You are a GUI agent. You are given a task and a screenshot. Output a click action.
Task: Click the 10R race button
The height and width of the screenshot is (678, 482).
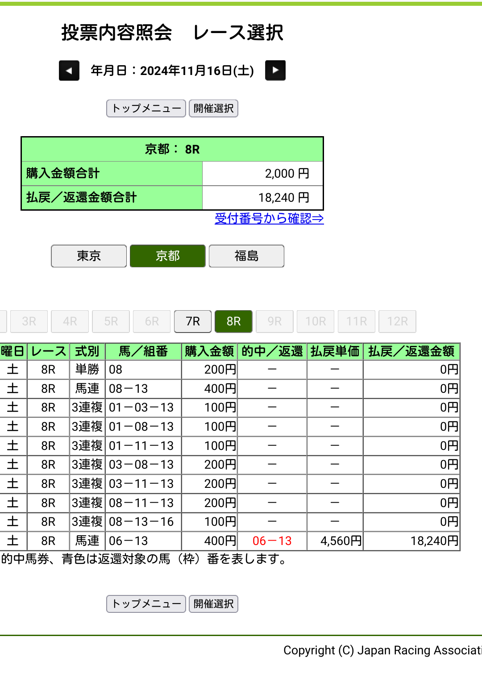(x=316, y=321)
